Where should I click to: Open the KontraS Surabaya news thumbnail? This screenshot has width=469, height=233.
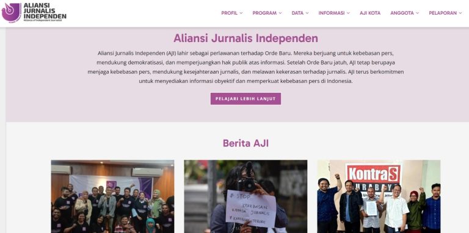coord(379,196)
